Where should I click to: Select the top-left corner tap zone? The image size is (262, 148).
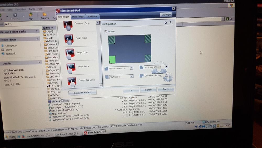tap(111, 39)
